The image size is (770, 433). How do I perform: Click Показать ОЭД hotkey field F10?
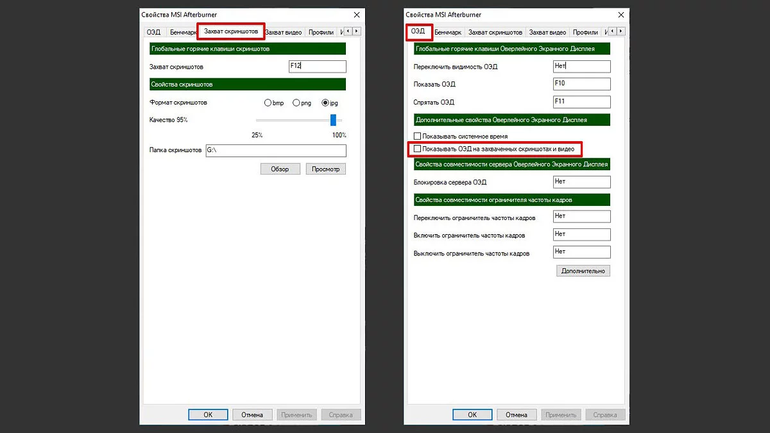pos(581,84)
